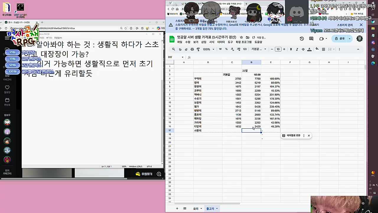378x213 pixels.
Task: Expand the 물고기 sheet tab menu
Action: click(x=216, y=209)
